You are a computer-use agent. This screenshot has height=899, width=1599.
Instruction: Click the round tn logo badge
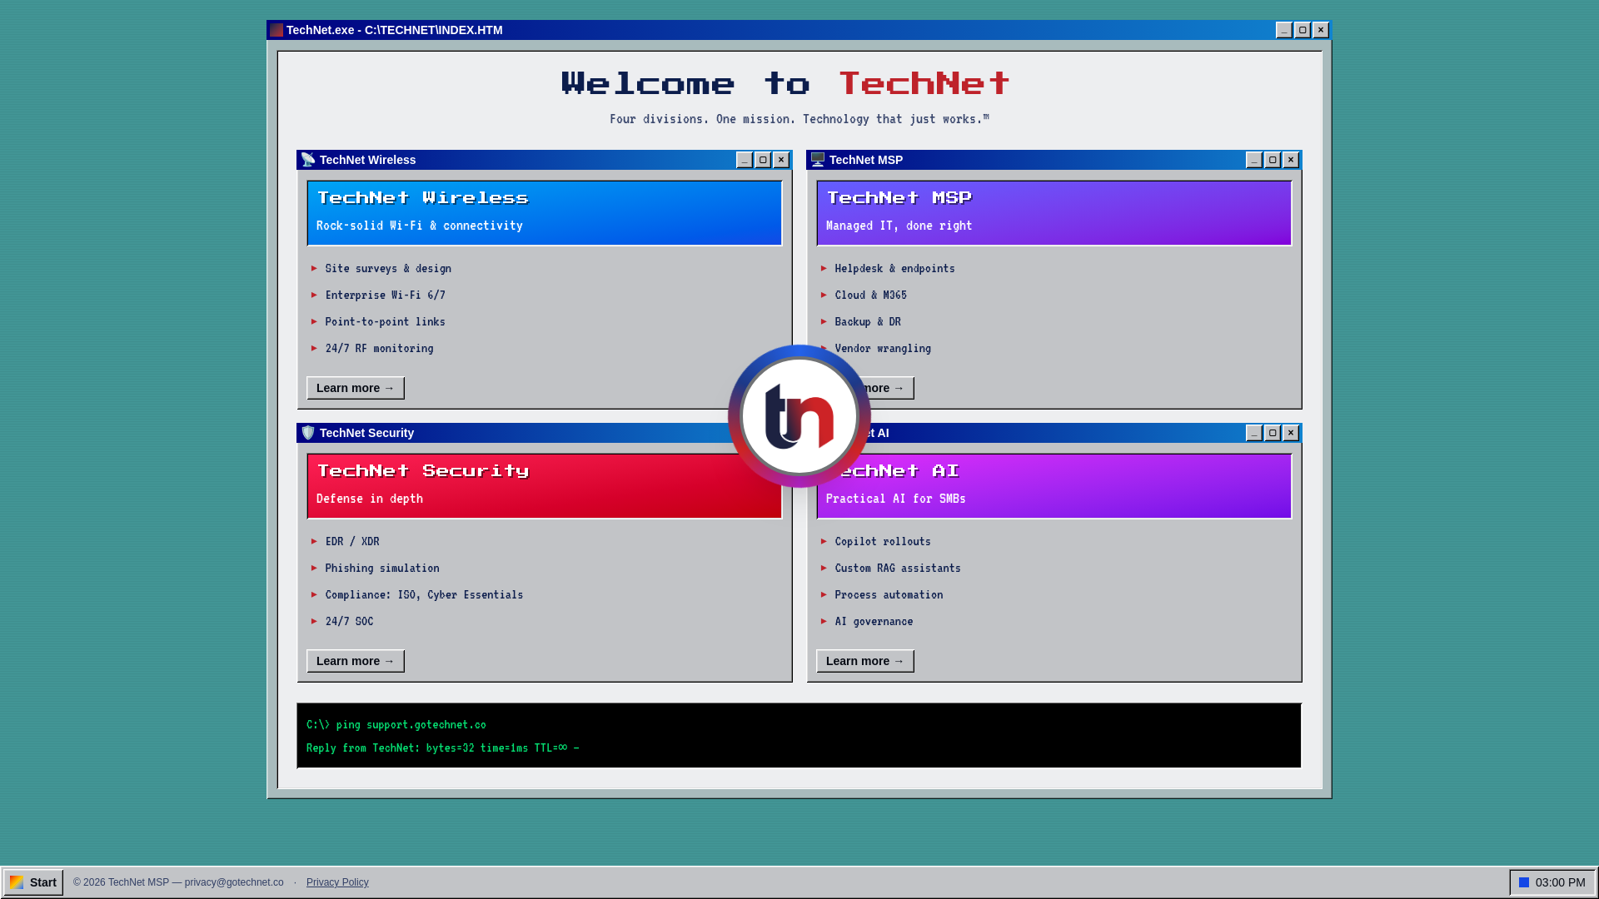coord(799,416)
